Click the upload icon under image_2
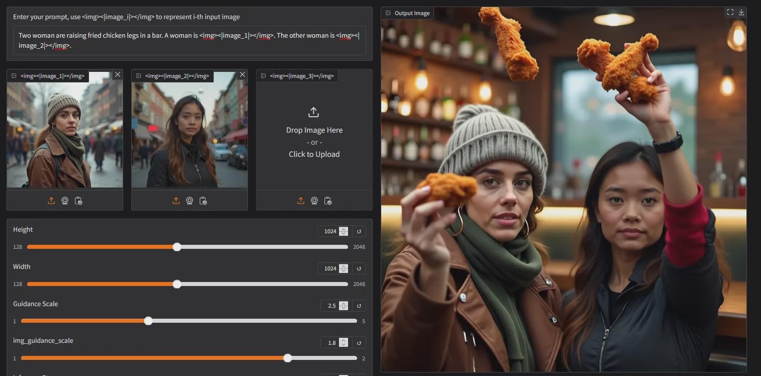Viewport: 761px width, 376px height. pos(176,201)
